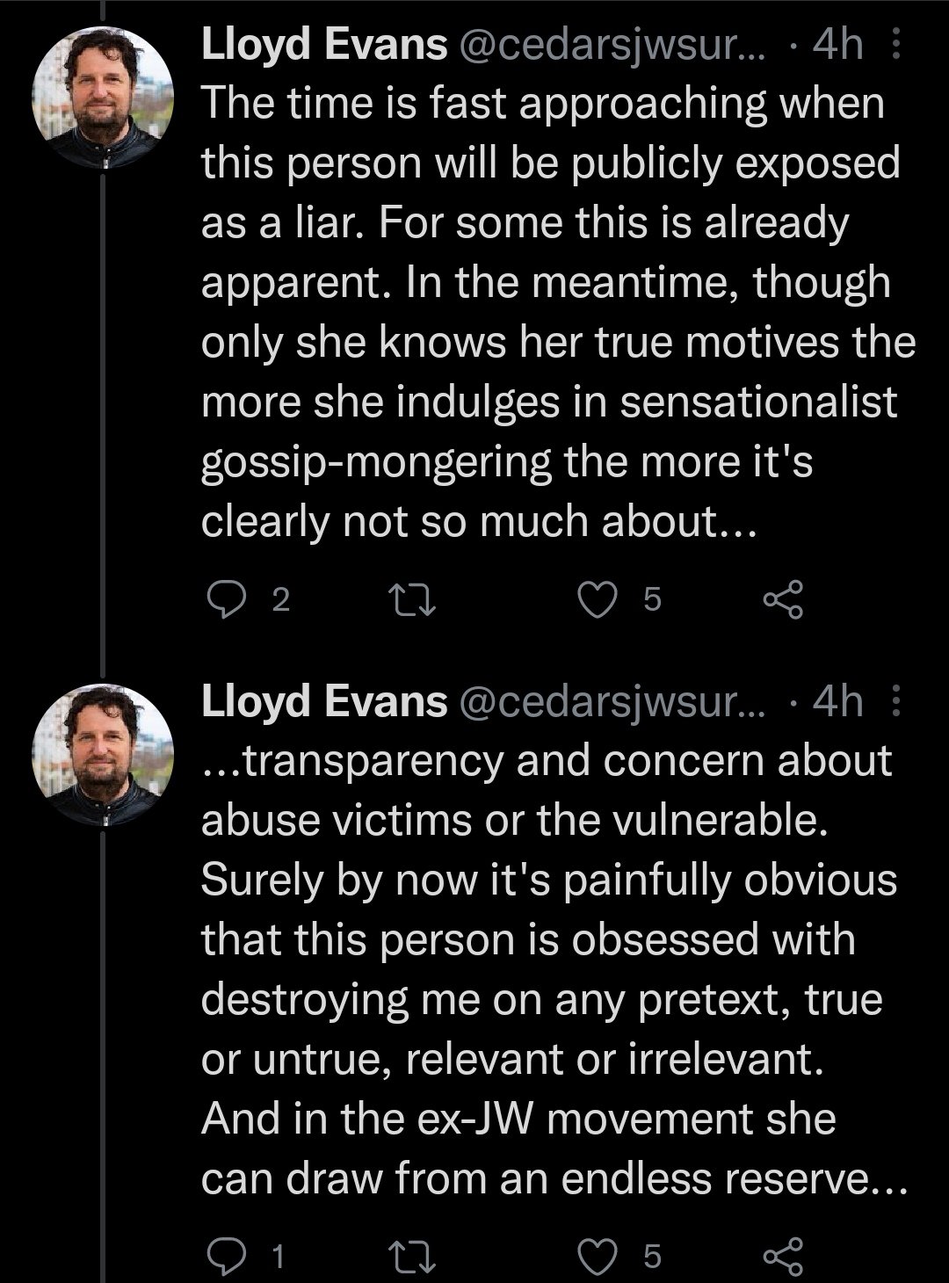Open the first tweet's three-dot menu
Image resolution: width=949 pixels, height=1283 pixels.
896,44
